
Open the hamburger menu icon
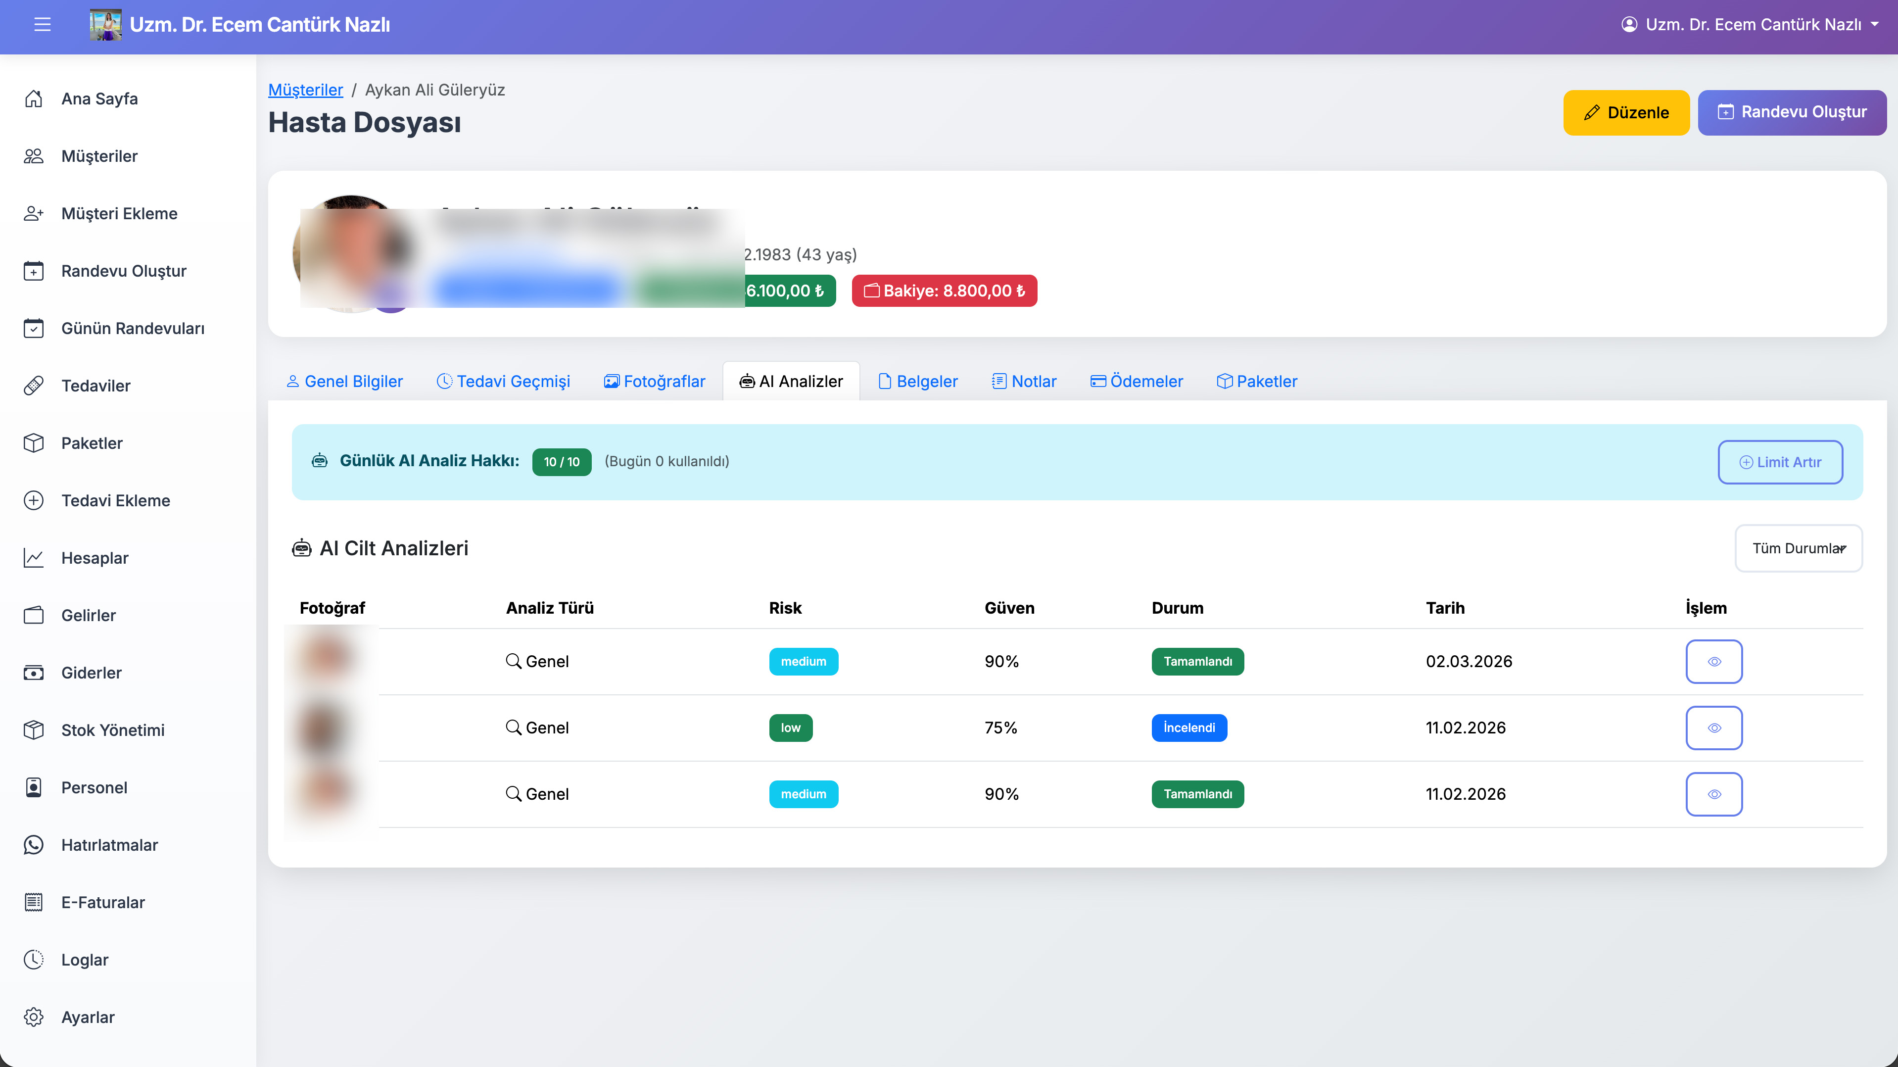click(42, 24)
